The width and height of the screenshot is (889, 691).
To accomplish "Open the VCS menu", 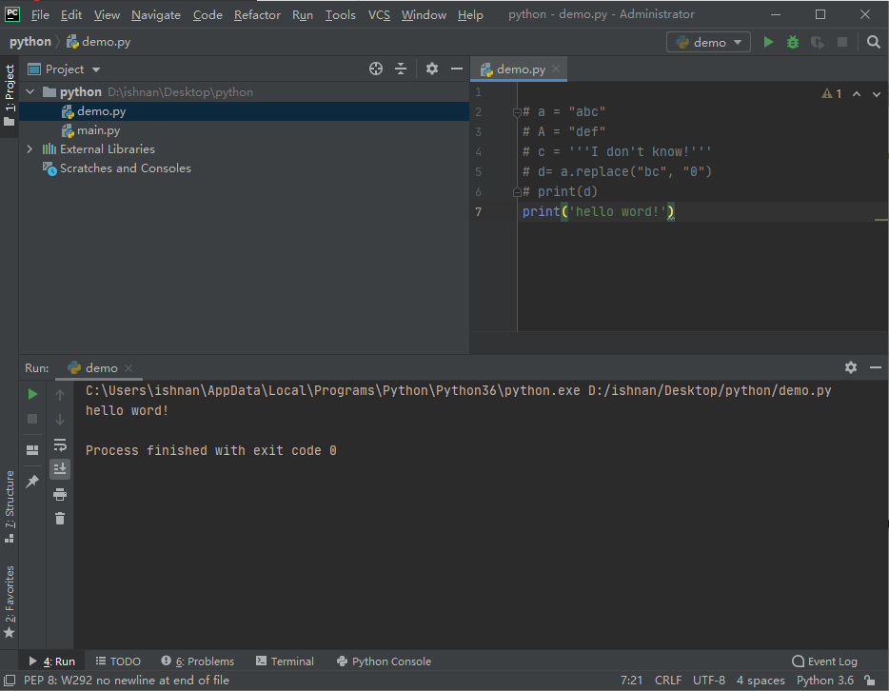I will point(379,14).
